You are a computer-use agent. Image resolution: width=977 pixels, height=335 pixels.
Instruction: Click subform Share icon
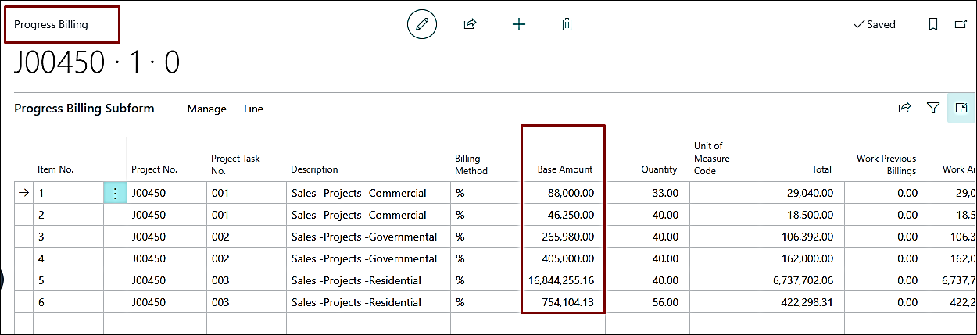(904, 108)
